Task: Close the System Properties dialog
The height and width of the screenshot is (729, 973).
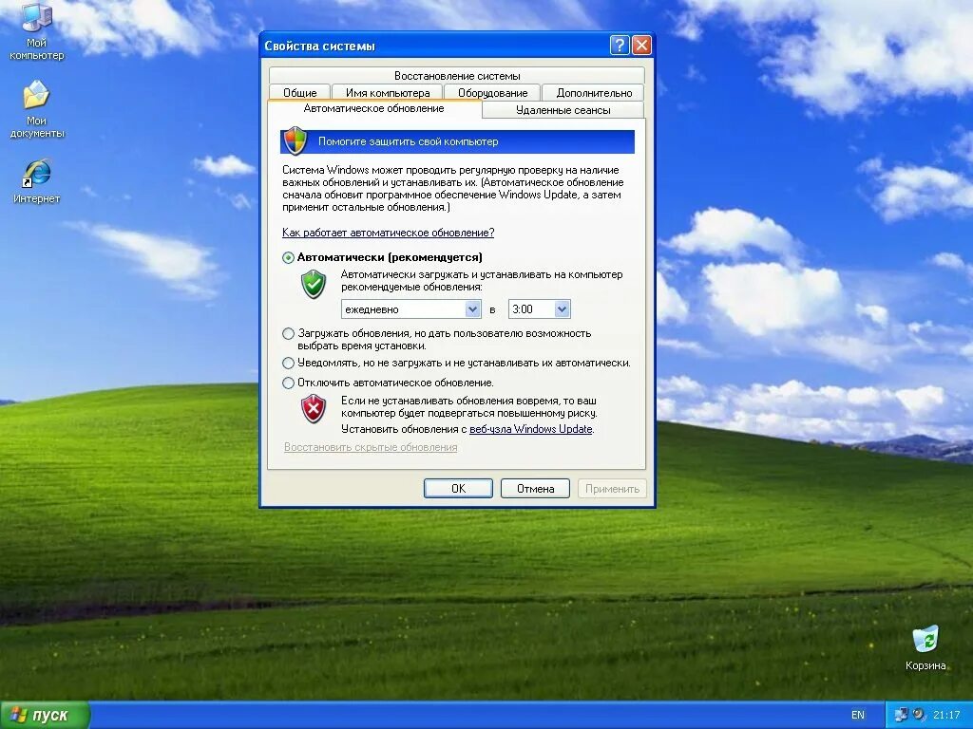Action: pyautogui.click(x=641, y=46)
